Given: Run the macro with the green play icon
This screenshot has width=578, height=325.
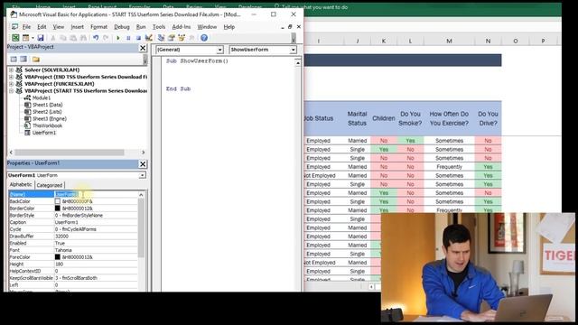Looking at the screenshot, I should (118, 38).
